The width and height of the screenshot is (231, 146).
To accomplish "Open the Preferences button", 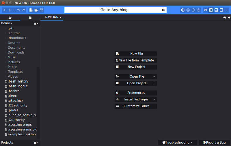I will (x=136, y=93).
